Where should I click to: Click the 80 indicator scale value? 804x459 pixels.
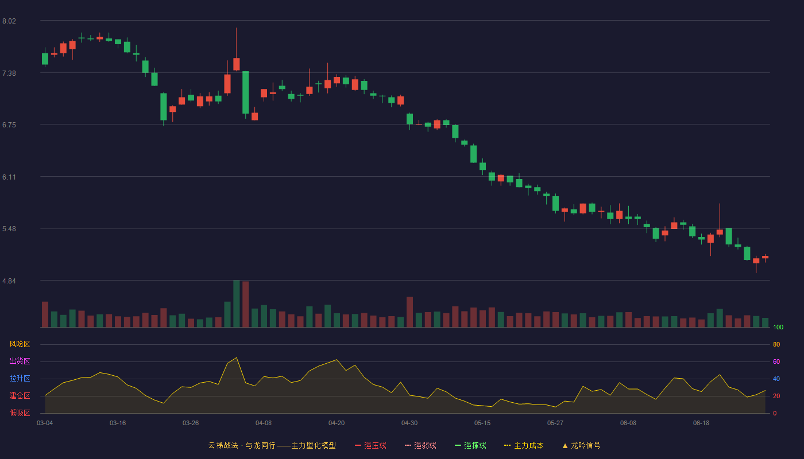776,344
